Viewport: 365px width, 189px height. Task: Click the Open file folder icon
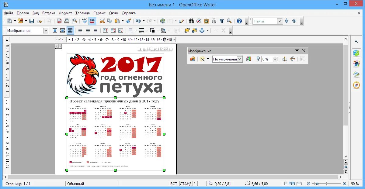[20, 21]
